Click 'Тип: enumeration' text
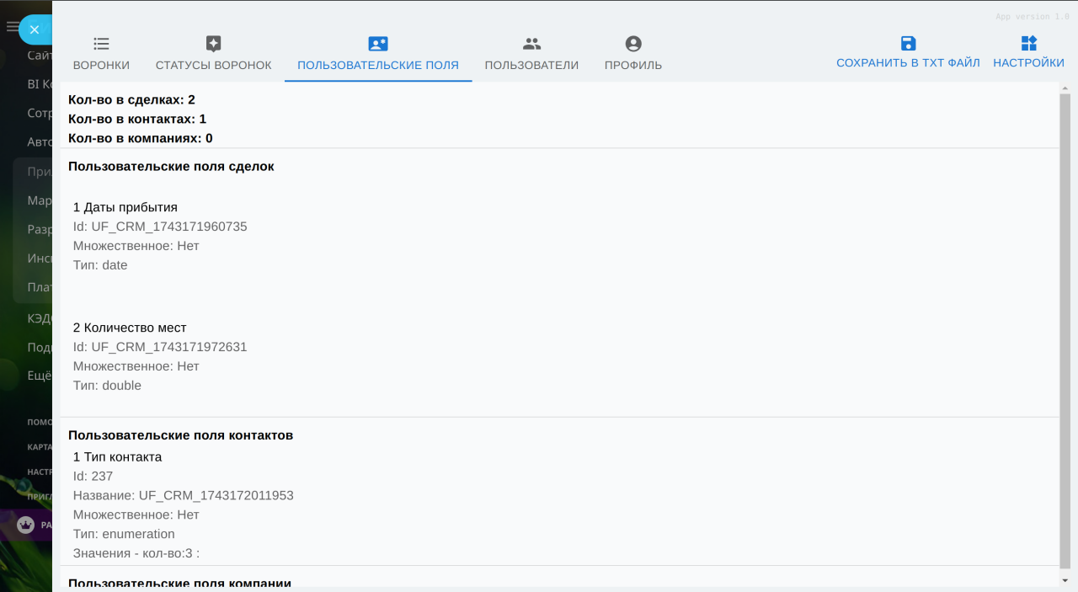The width and height of the screenshot is (1078, 592). pos(124,535)
